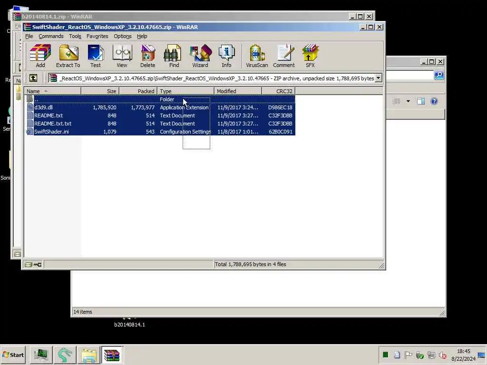This screenshot has height=365, width=487.
Task: Open the Commands menu
Action: coord(51,36)
